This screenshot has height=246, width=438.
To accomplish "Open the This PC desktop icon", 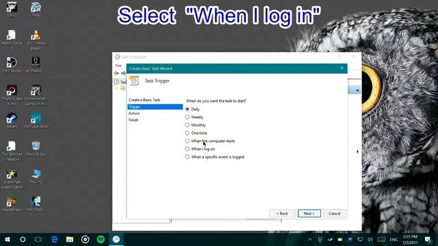I will point(36,176).
